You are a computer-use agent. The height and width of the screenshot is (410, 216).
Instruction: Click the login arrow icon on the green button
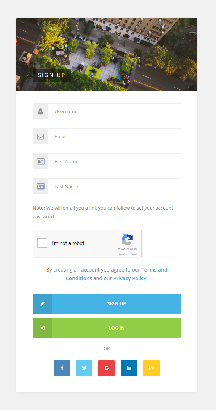(x=42, y=327)
